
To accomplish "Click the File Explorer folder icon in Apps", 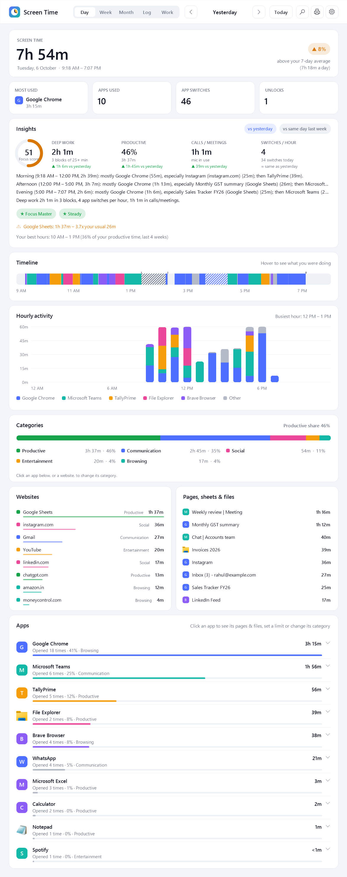I will tap(22, 716).
